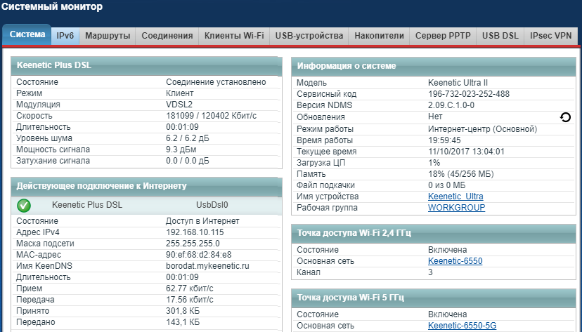Click the WORKGROUP link

[x=456, y=208]
